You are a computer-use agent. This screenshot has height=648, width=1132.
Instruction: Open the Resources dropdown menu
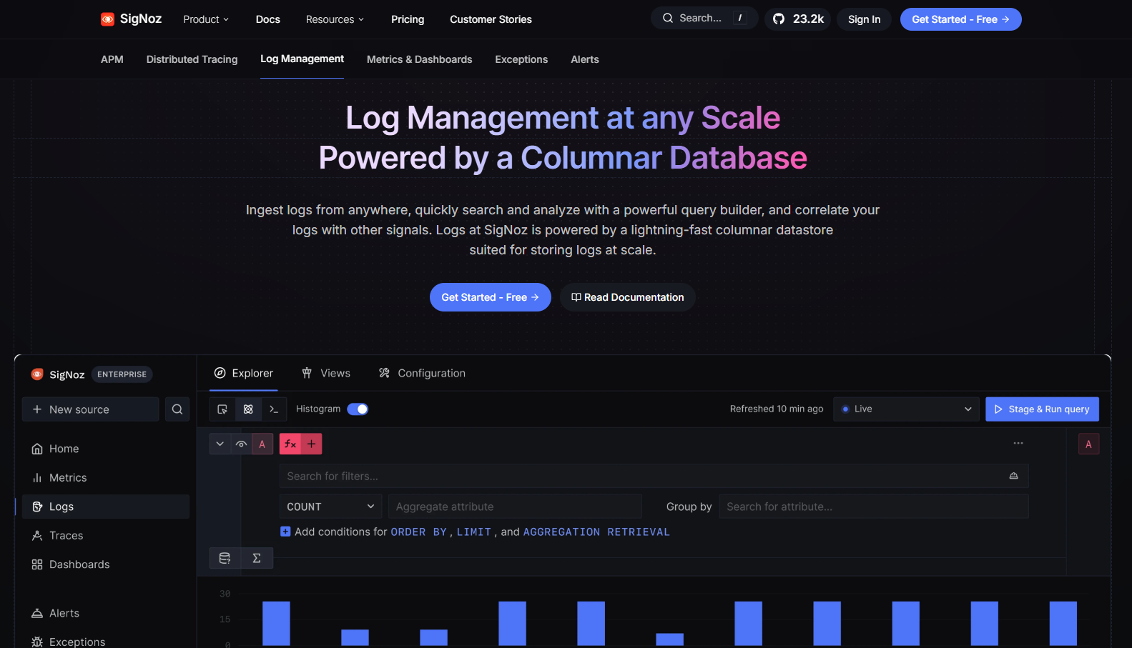coord(335,19)
